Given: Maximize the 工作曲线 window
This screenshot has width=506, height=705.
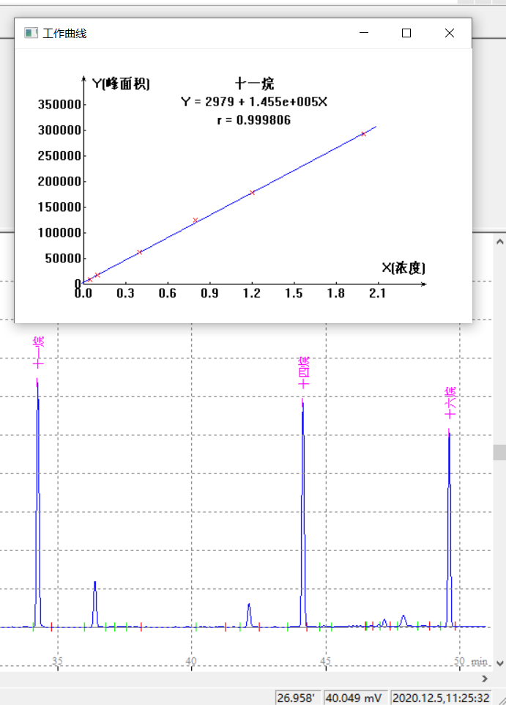Looking at the screenshot, I should [406, 34].
